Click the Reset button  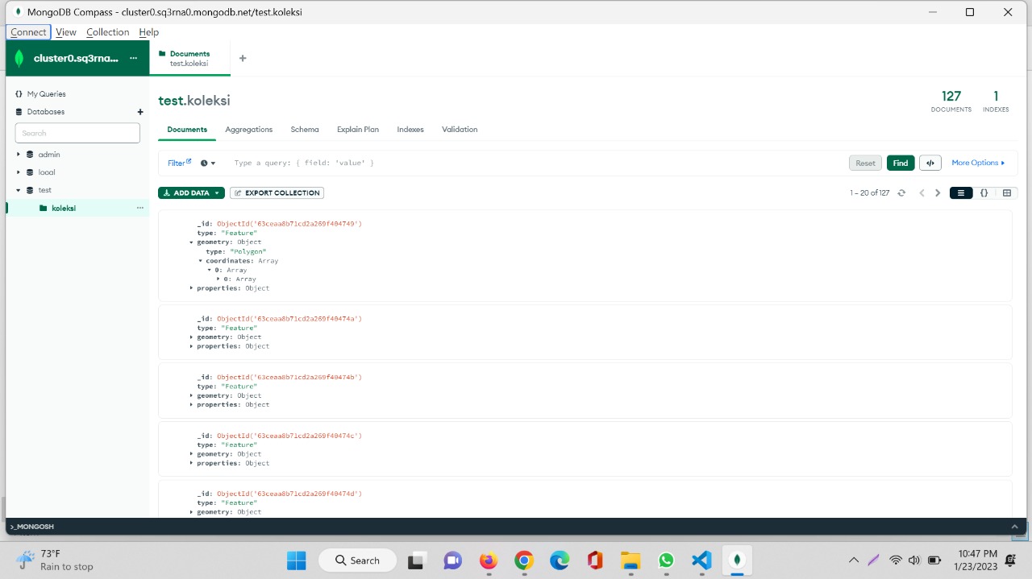(x=865, y=163)
